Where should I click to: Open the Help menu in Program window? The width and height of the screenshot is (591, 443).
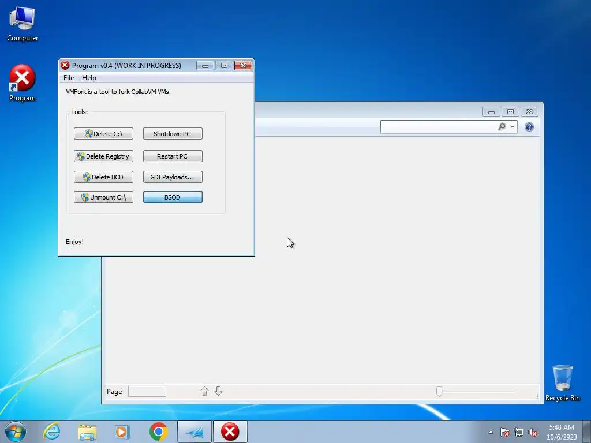click(x=89, y=78)
